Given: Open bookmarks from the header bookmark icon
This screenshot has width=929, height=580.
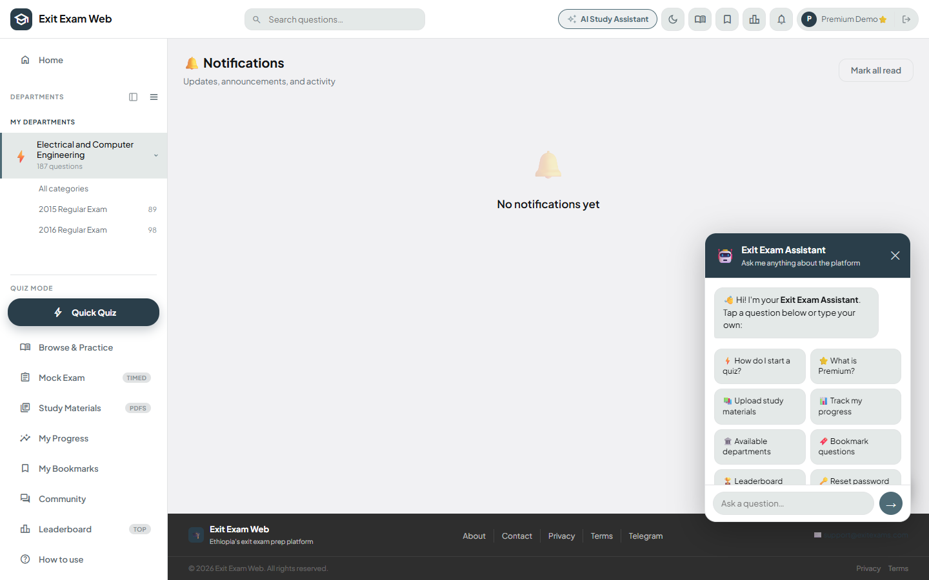Looking at the screenshot, I should (727, 19).
